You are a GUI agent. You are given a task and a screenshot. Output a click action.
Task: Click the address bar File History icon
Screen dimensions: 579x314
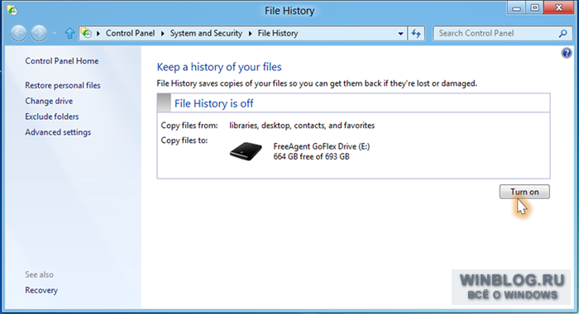coord(86,33)
